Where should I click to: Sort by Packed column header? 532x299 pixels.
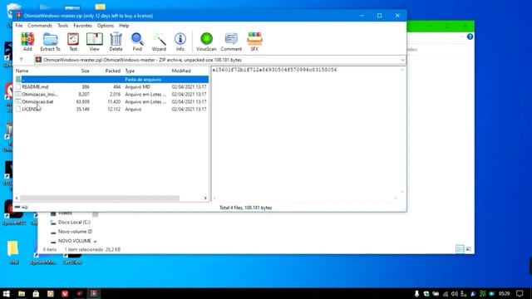(x=113, y=71)
